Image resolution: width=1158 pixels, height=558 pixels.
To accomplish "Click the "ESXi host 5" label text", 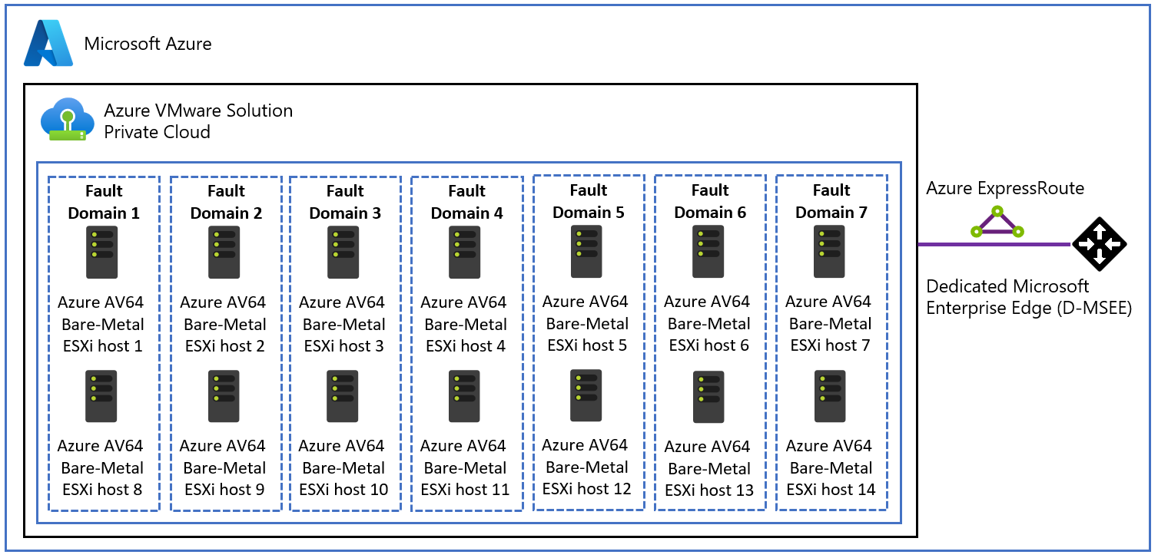I will click(587, 345).
